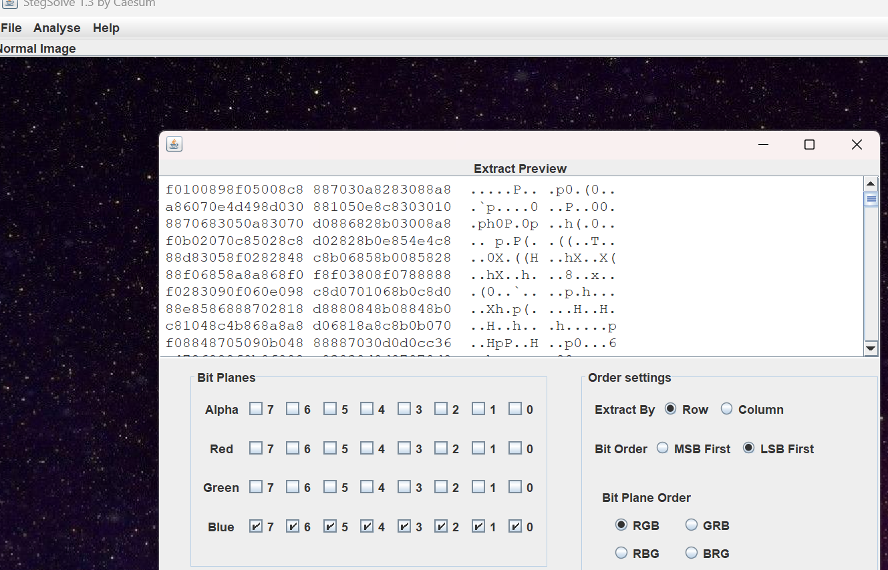The width and height of the screenshot is (888, 570).
Task: Choose MSB First bit order
Action: (663, 449)
